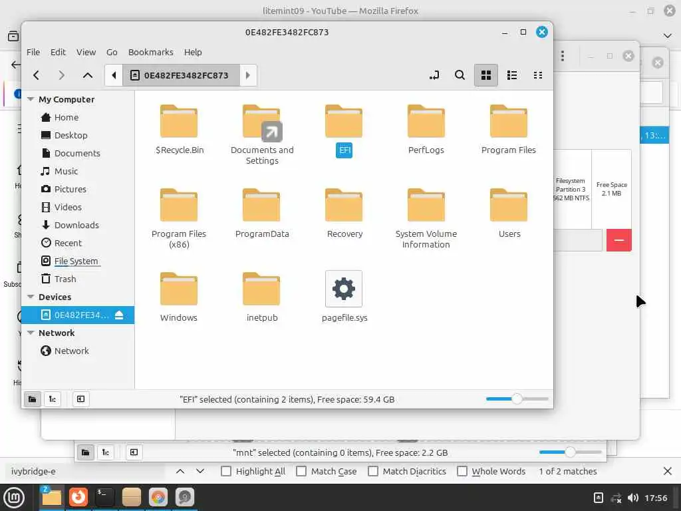The height and width of the screenshot is (511, 681).
Task: Switch to icon view
Action: [x=486, y=75]
